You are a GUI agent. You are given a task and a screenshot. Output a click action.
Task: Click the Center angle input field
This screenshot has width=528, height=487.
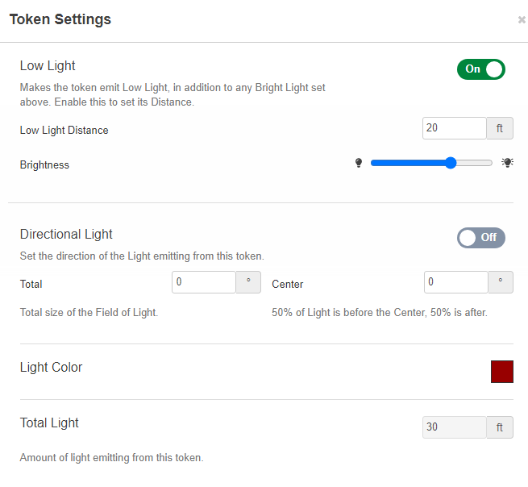pyautogui.click(x=455, y=282)
